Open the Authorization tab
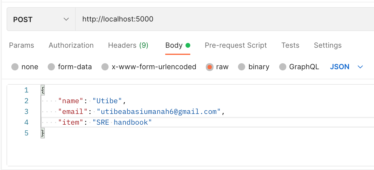 (x=71, y=45)
